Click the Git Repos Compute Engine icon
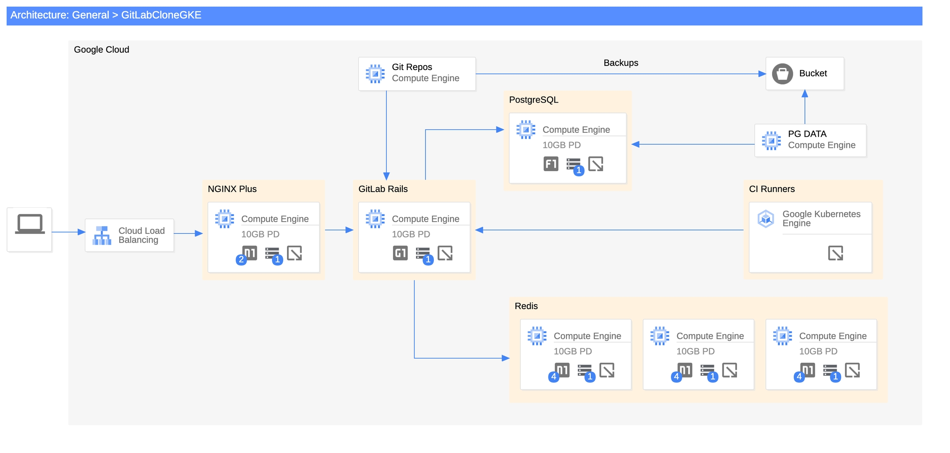This screenshot has width=950, height=453. coord(375,74)
